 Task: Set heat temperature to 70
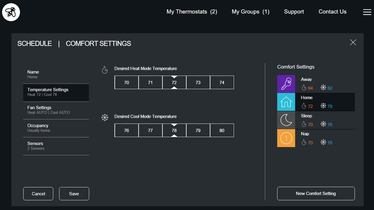[x=127, y=83]
